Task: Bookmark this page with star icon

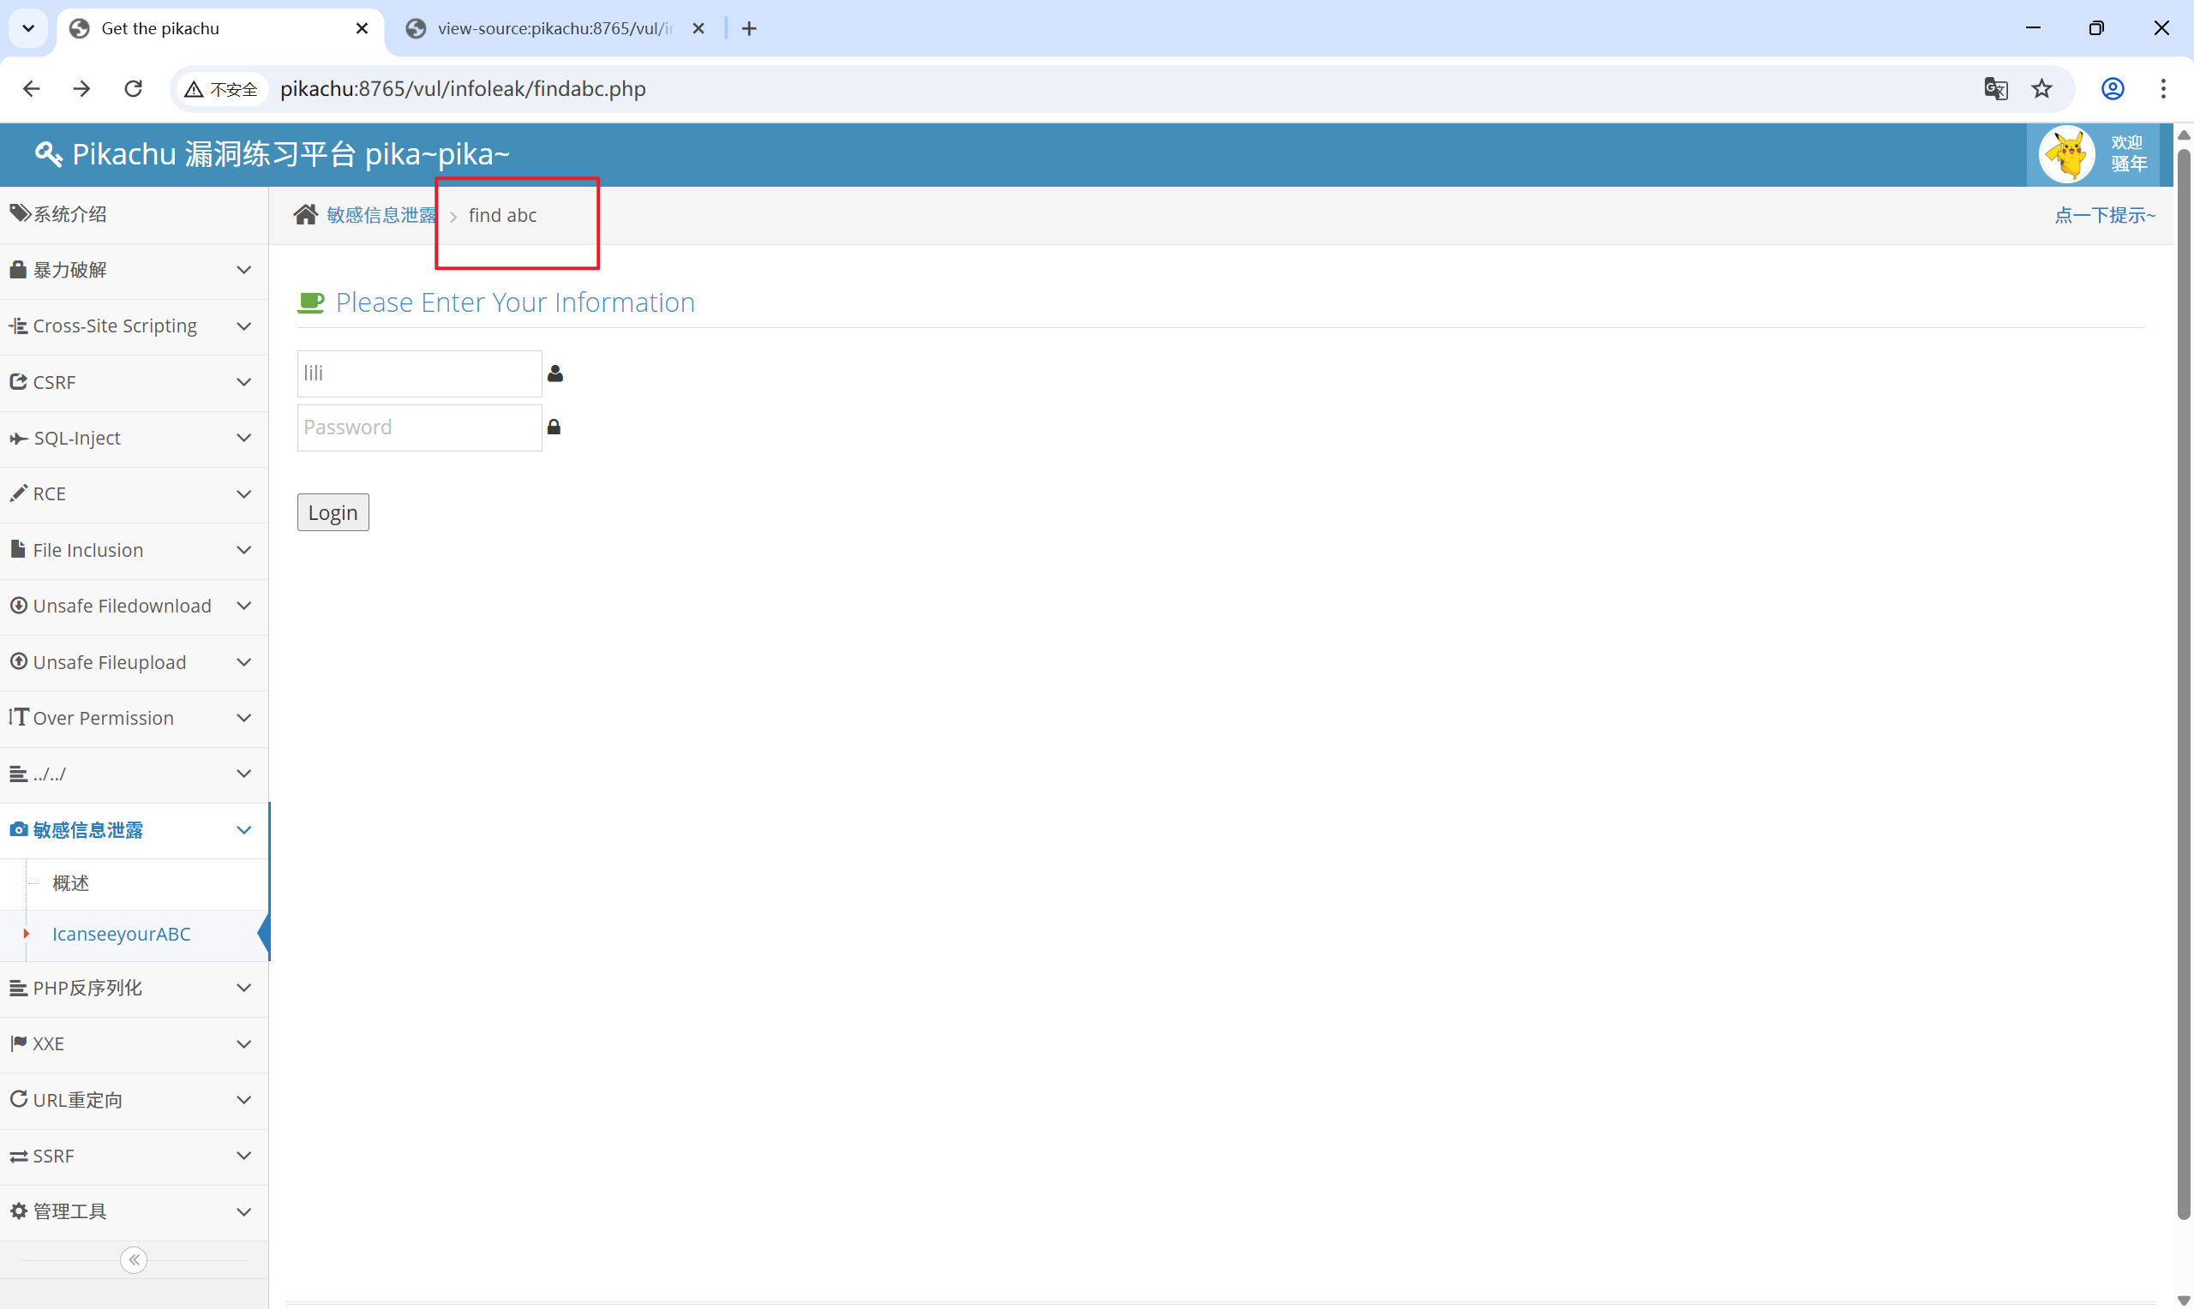Action: [2041, 88]
